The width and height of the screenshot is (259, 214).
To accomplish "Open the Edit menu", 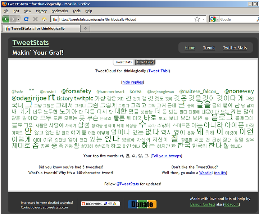I will click(x=16, y=11).
